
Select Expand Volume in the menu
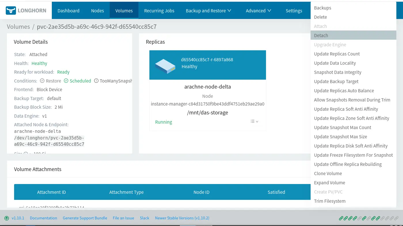click(329, 183)
